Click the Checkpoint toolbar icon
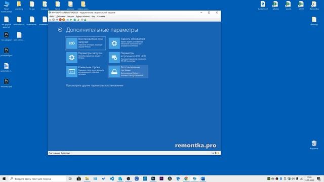This screenshot has height=182, width=324. click(x=74, y=20)
